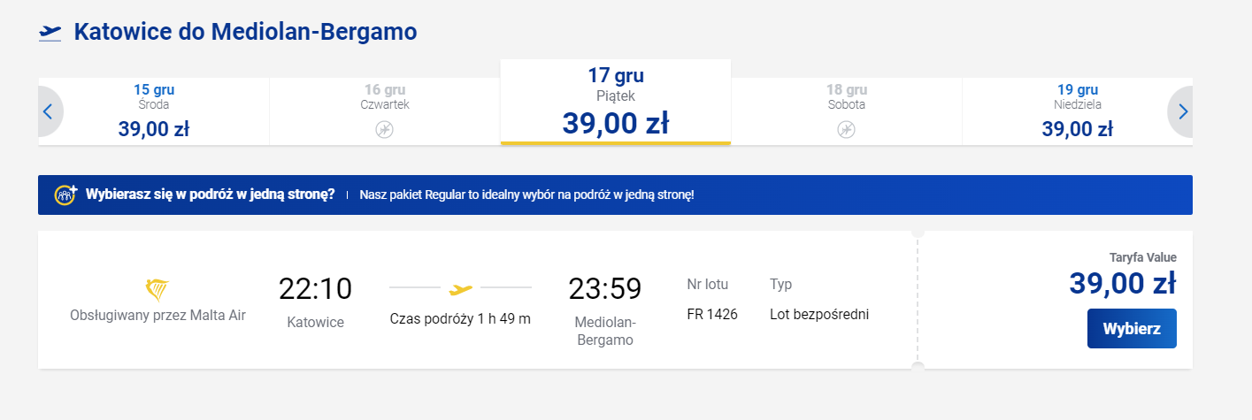The image size is (1252, 420).
Task: Click the Wybierz button
Action: 1132,328
